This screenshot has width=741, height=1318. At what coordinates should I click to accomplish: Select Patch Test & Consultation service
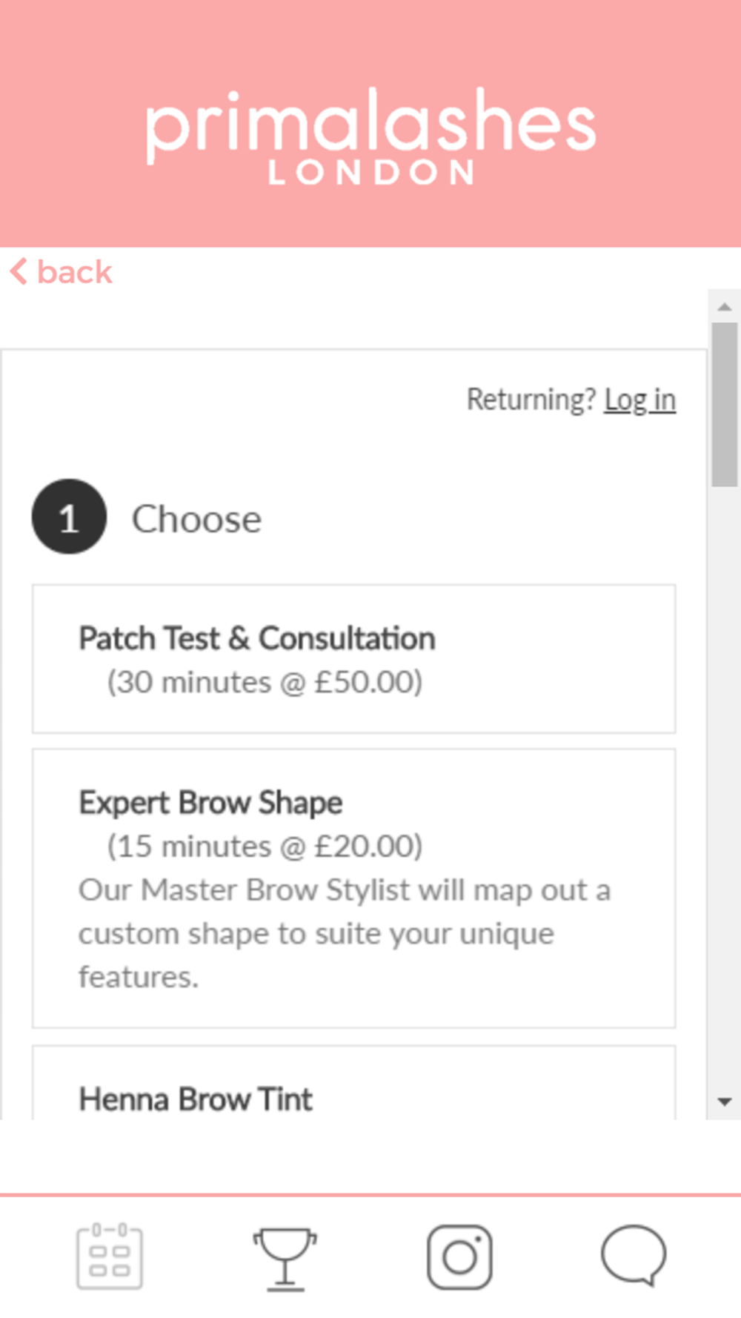[x=257, y=638]
